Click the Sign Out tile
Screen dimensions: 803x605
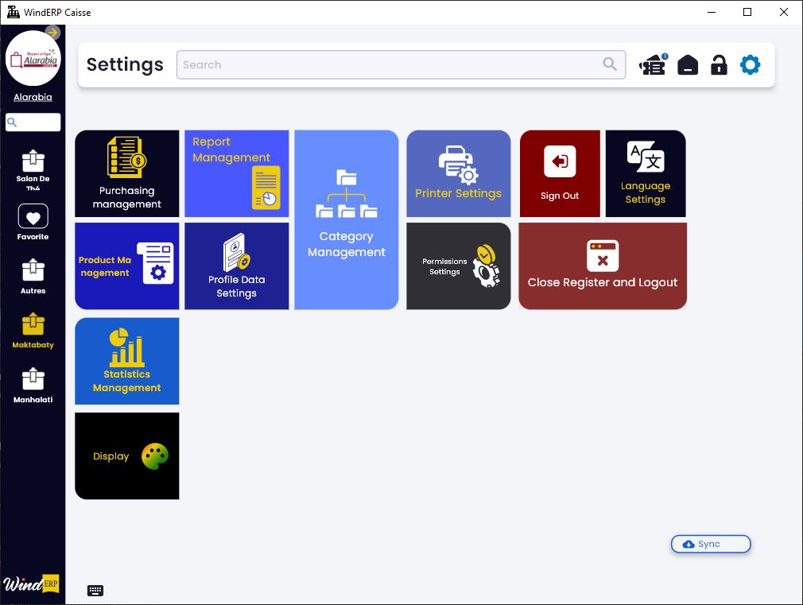[560, 173]
